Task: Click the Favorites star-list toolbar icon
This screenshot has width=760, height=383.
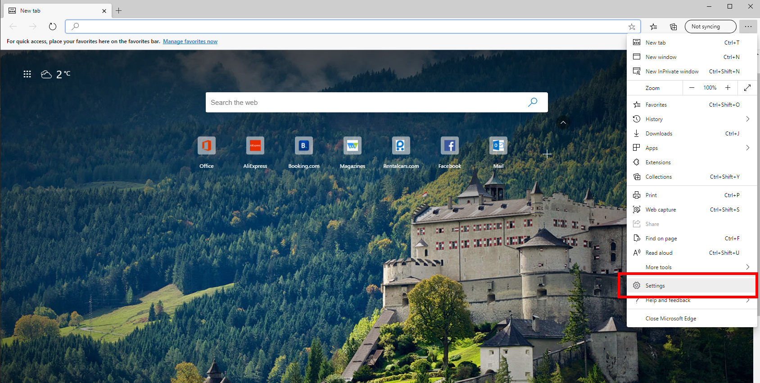Action: coord(653,27)
